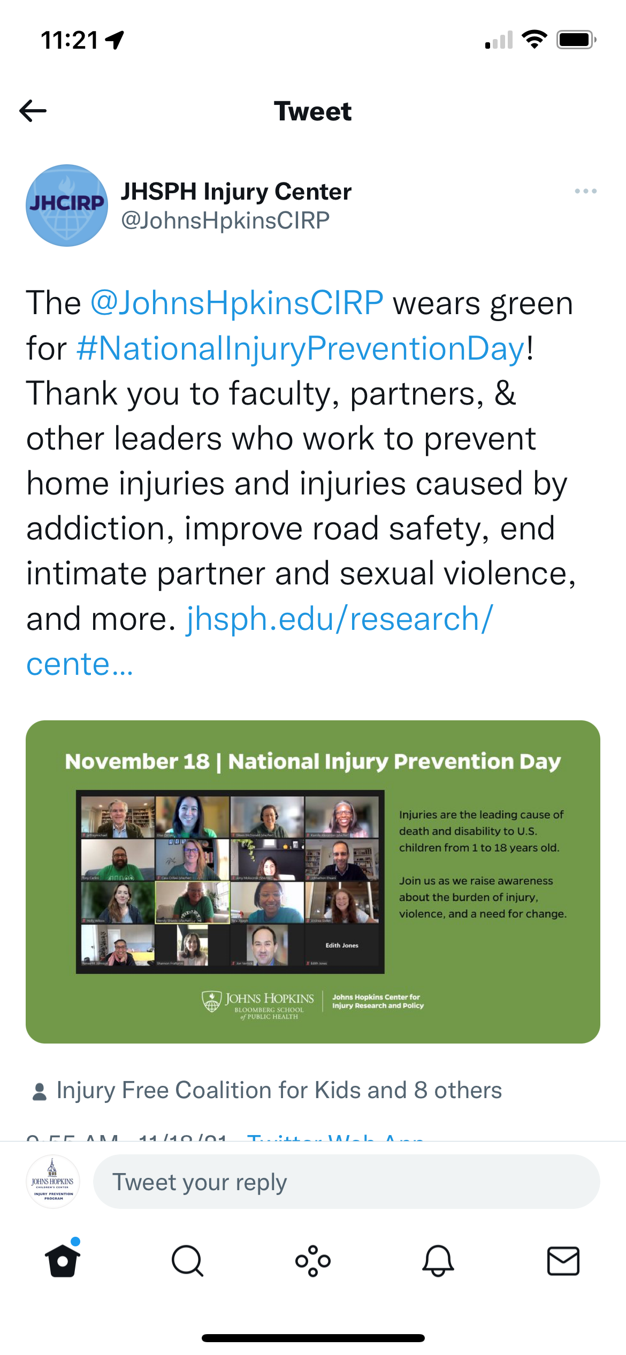Open the JHCIRP profile avatar
Viewport: 626px width, 1355px height.
(x=67, y=205)
